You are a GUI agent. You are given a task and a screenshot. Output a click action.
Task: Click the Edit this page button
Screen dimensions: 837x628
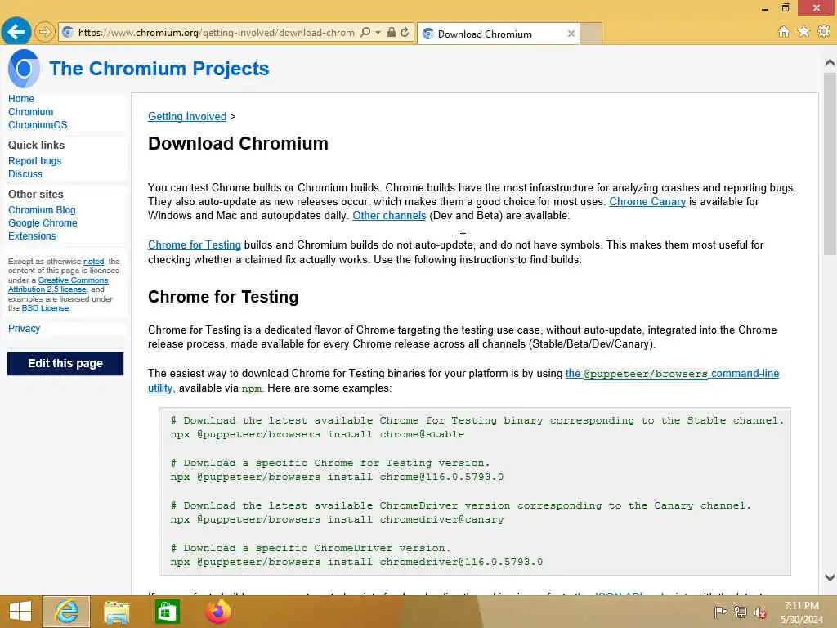65,364
